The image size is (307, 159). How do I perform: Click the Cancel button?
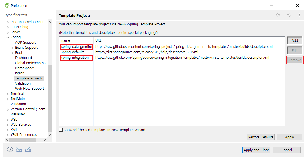pyautogui.click(x=286, y=150)
